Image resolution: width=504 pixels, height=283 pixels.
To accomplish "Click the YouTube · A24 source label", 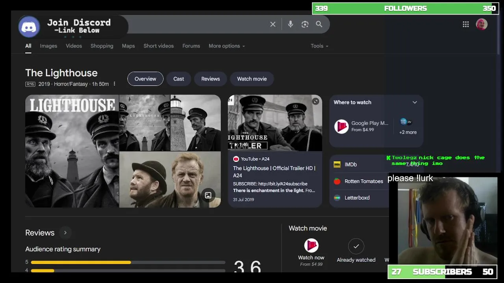I will point(255,159).
